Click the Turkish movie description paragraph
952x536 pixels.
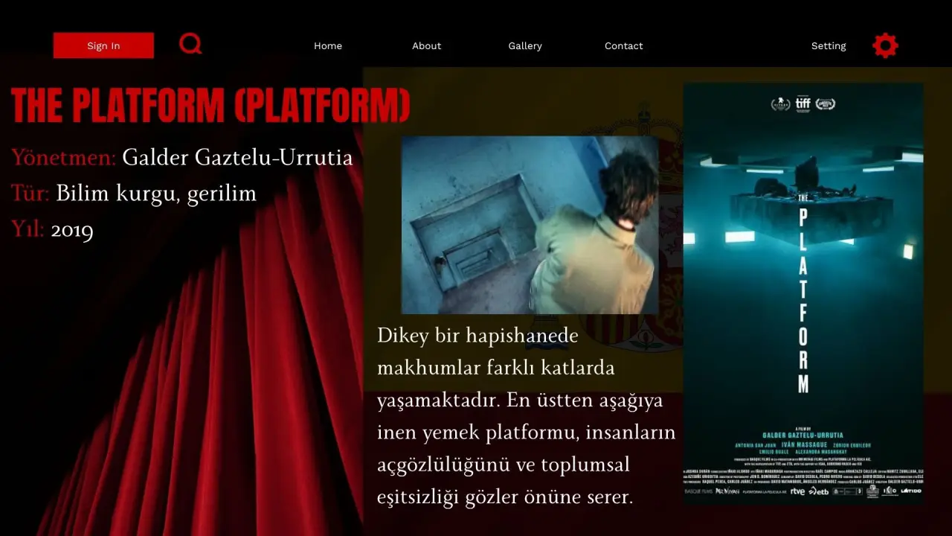[526, 416]
